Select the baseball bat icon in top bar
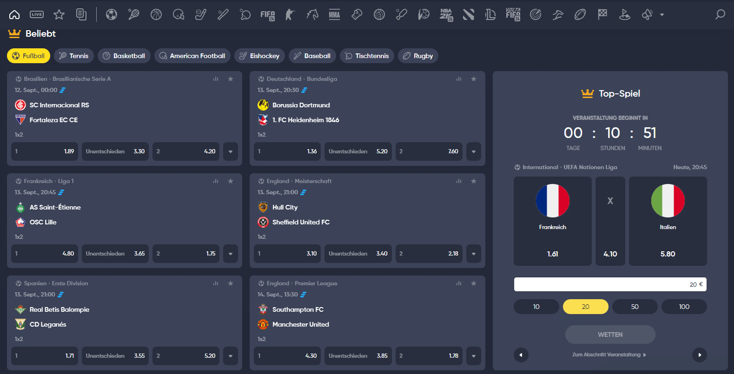 223,15
